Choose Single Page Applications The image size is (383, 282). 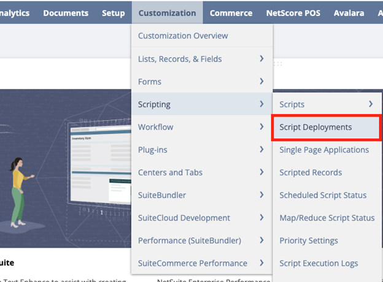(327, 150)
